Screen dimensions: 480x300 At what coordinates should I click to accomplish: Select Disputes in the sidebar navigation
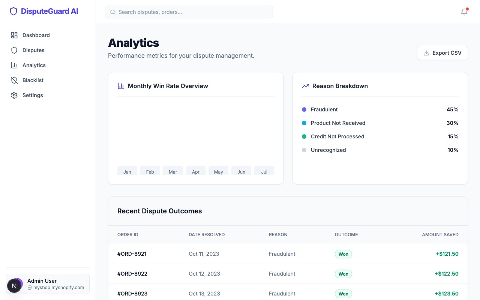pyautogui.click(x=33, y=50)
